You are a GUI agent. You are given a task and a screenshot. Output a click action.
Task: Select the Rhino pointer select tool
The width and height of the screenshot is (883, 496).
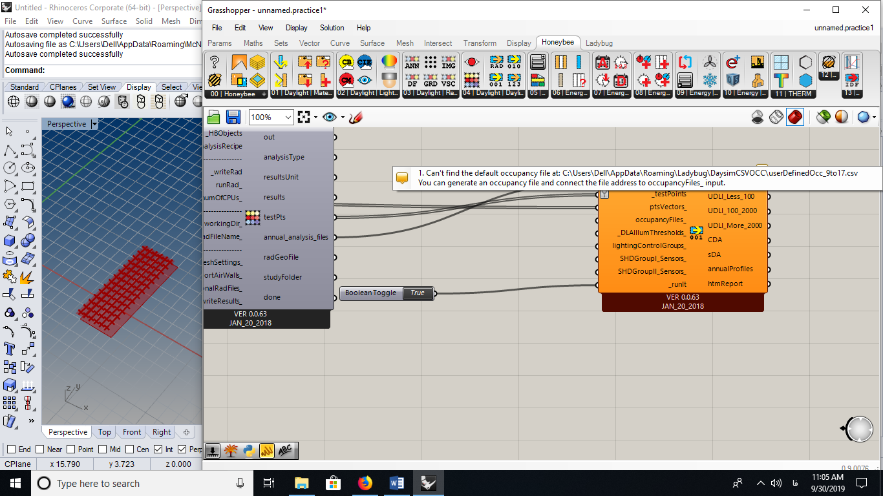click(10, 132)
